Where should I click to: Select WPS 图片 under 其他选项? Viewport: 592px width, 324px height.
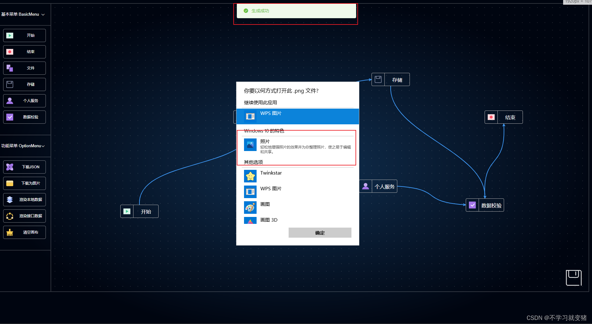[x=298, y=192]
